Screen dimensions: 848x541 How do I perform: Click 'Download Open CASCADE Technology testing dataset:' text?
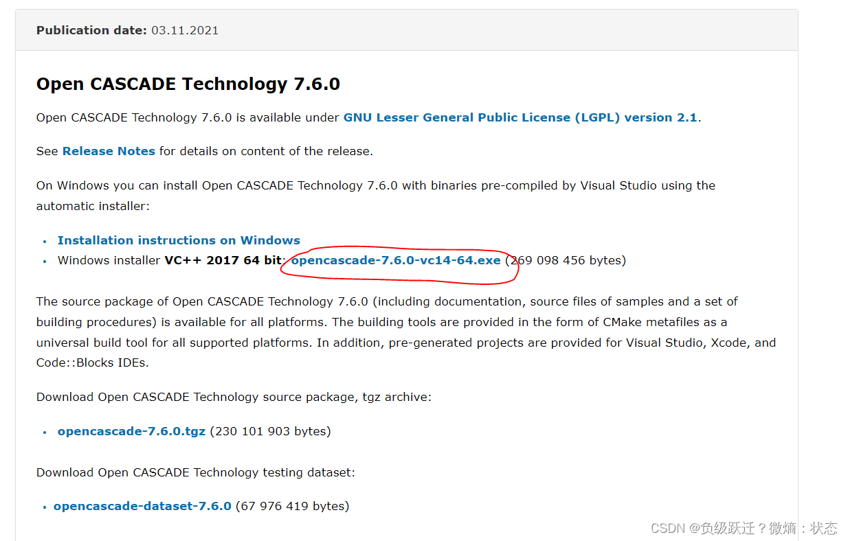point(196,472)
